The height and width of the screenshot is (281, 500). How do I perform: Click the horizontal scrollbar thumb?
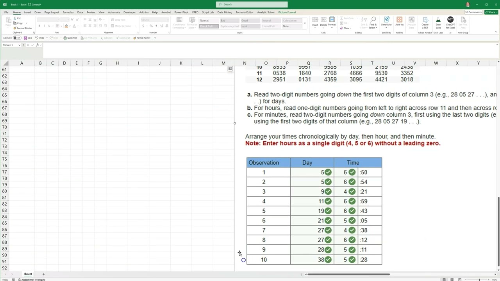point(348,274)
